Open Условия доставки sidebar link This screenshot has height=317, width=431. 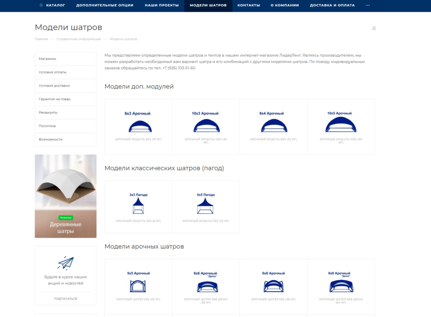pyautogui.click(x=66, y=86)
